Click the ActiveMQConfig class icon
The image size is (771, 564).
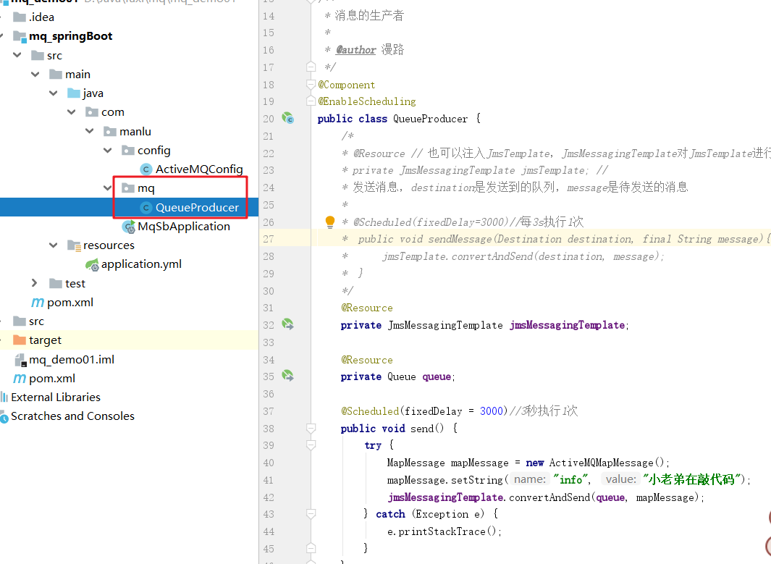(x=146, y=169)
